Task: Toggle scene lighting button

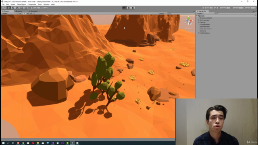Action: tap(24, 13)
